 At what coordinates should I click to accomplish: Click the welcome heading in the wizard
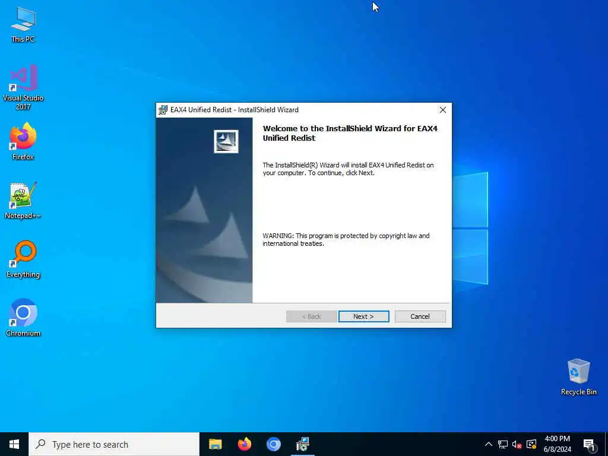(x=350, y=133)
